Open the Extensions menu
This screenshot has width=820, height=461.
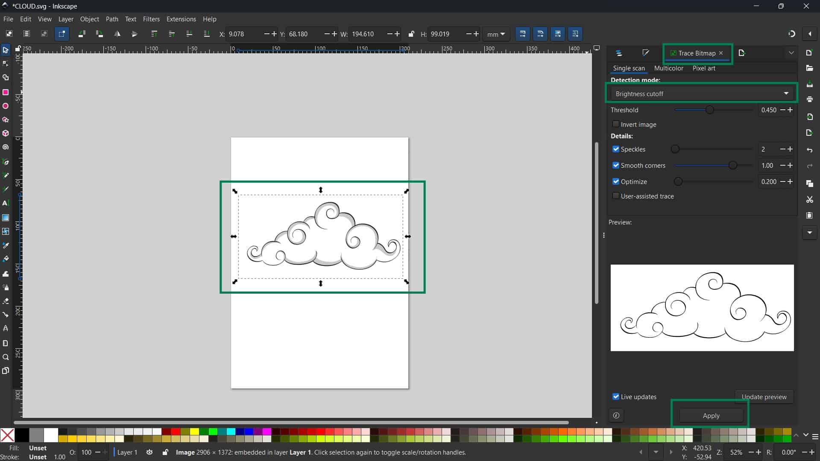tap(181, 19)
